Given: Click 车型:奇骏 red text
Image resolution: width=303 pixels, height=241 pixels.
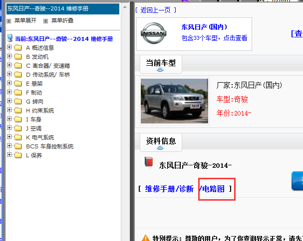Looking at the screenshot, I should (232, 99).
